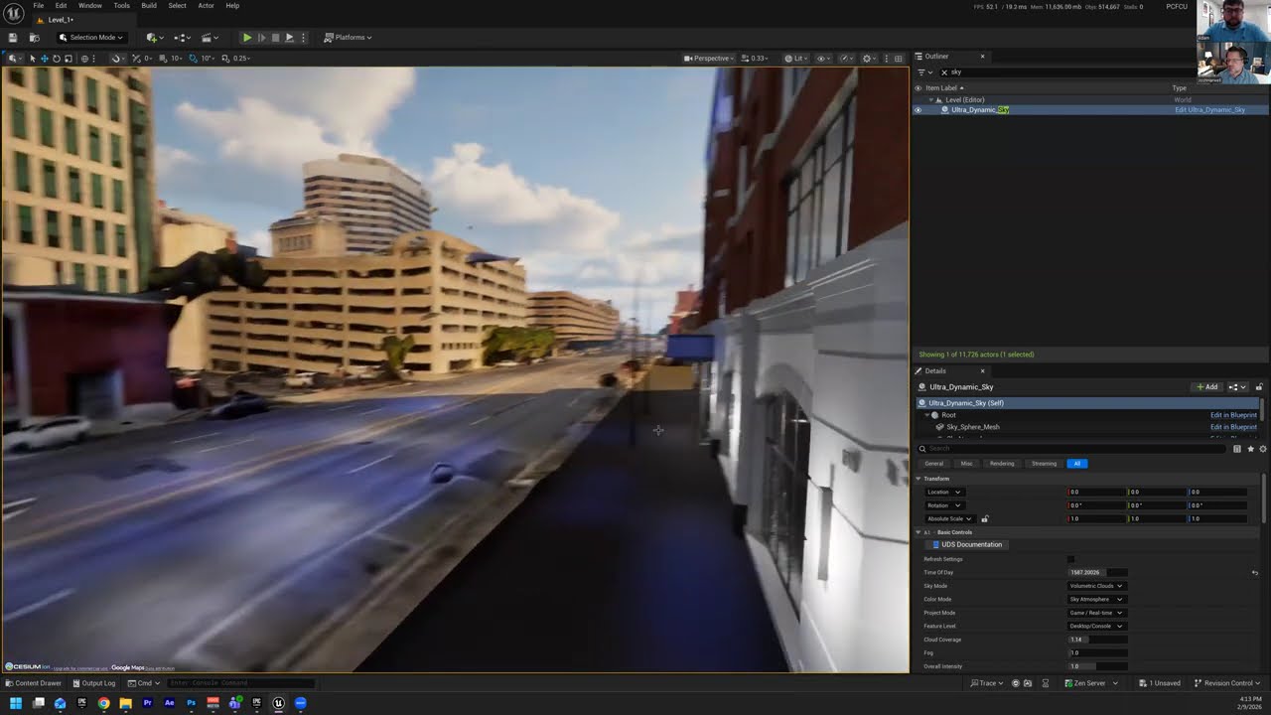
Task: Start Play in Editor with green play button
Action: (247, 38)
